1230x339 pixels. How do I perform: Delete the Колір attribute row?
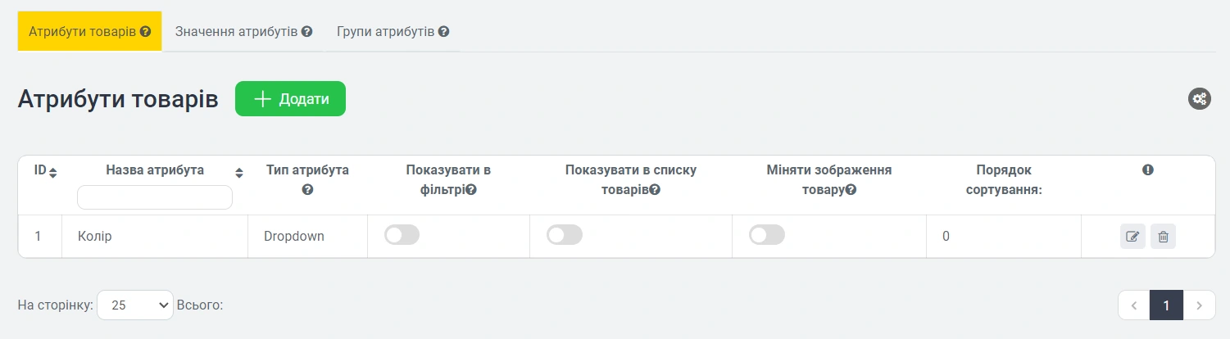tap(1163, 237)
